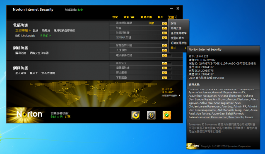Viewport: 265px width, 154px height.
Task: Open the 隔離所 quarantine link
Action: coord(46,30)
